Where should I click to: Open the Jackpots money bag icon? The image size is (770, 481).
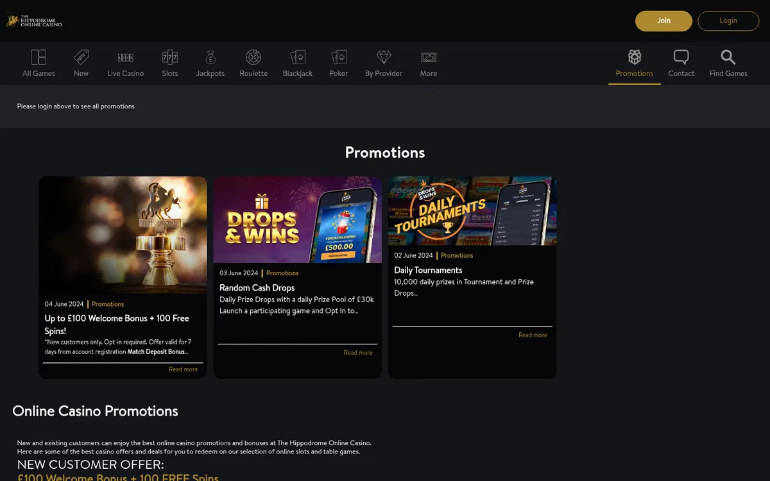[x=210, y=57]
